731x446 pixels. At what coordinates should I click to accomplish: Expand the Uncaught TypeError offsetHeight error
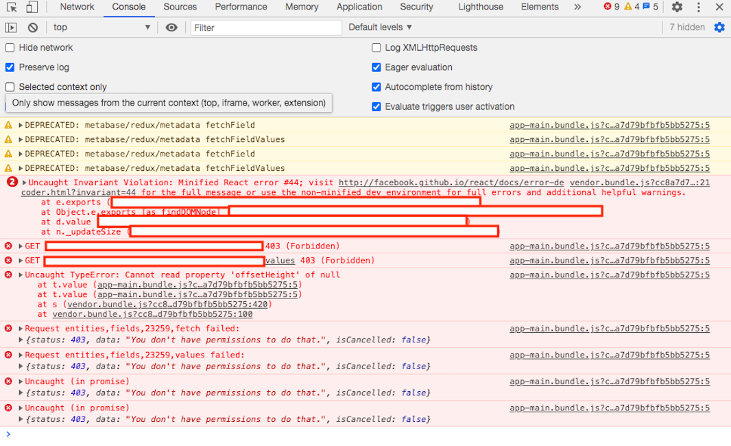(21, 274)
